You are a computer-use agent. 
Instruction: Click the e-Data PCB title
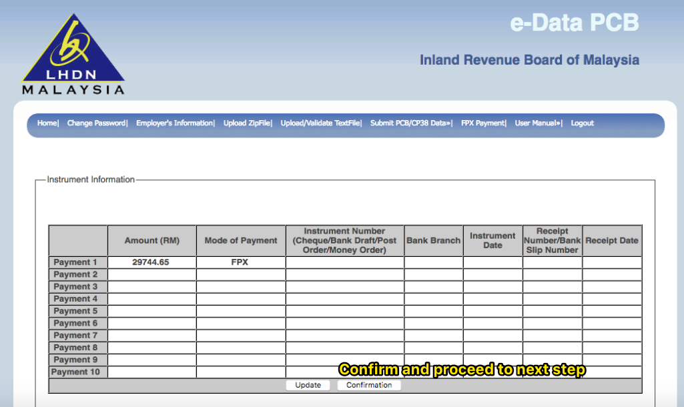tap(575, 23)
